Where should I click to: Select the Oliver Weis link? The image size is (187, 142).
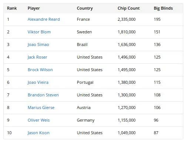[x=39, y=120]
